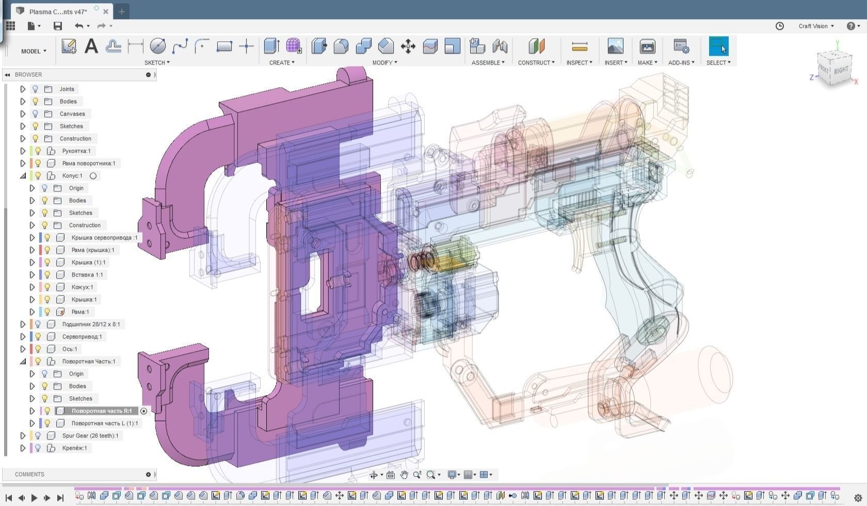Undo the last action
867x506 pixels.
[x=78, y=26]
